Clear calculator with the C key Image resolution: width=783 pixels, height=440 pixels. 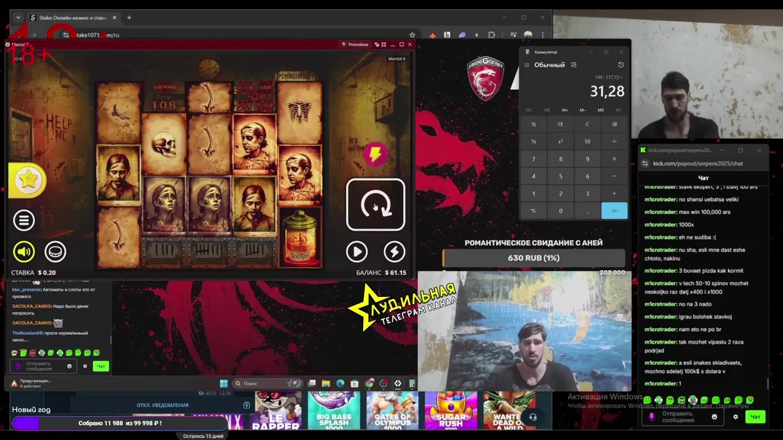pyautogui.click(x=587, y=124)
